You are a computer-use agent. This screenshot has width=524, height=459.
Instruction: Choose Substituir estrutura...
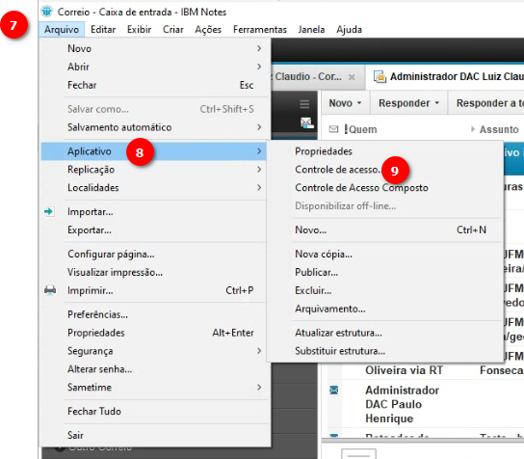(385, 351)
